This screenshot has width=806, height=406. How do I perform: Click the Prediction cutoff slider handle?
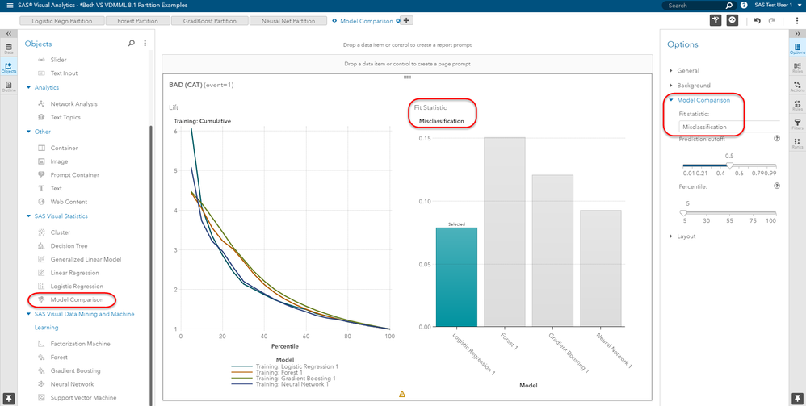tap(729, 165)
